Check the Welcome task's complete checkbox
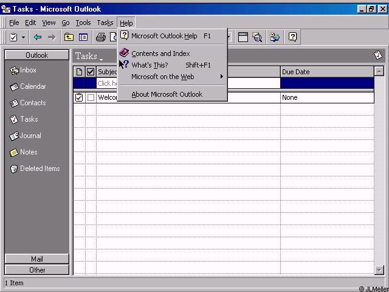The height and width of the screenshot is (292, 389). pos(91,97)
